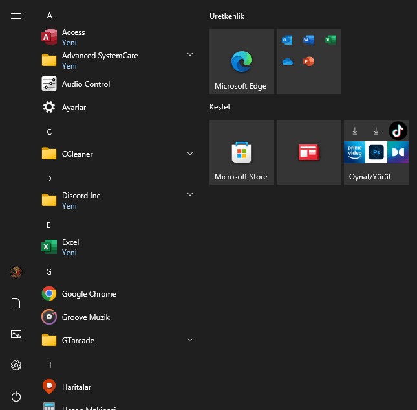Click the letter H section header
Viewport: 417px width, 410px height.
click(48, 365)
